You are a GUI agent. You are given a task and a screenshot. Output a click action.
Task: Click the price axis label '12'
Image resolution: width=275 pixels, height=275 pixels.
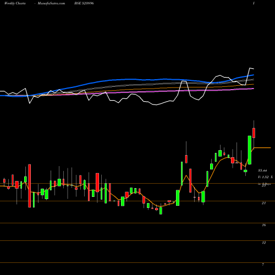pos(264,243)
